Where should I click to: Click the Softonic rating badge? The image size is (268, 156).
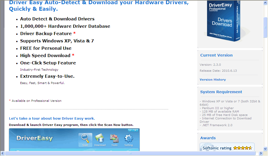[227, 148]
